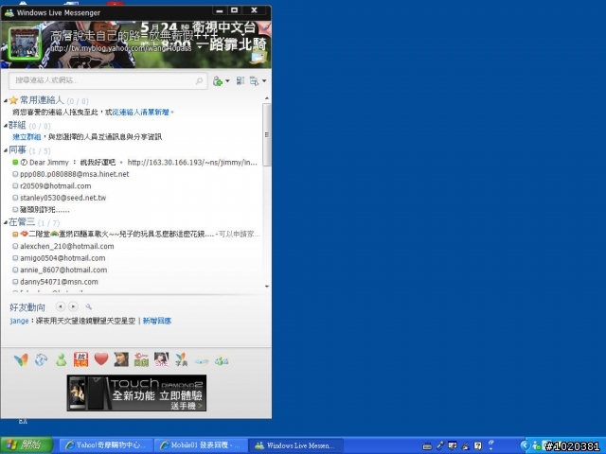Click the Show menu icon
This screenshot has width=606, height=454.
254,81
